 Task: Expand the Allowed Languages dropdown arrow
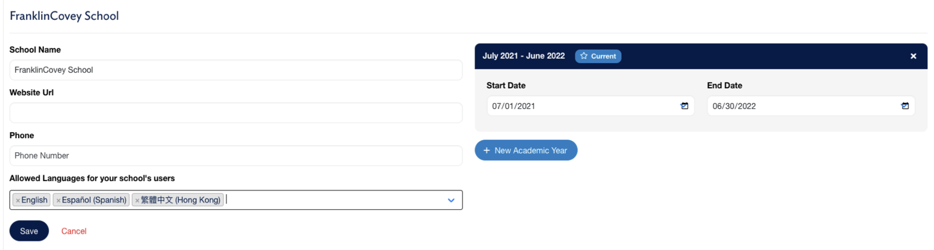coord(451,200)
